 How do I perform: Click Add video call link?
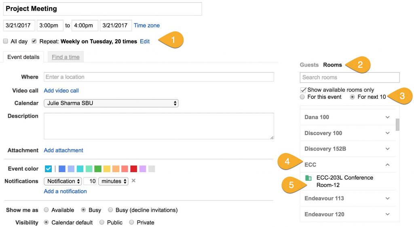[x=61, y=91]
